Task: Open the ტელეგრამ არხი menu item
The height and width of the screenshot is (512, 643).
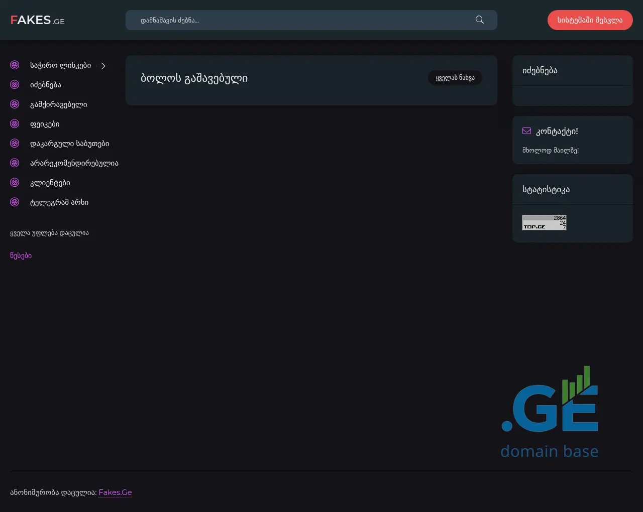Action: pyautogui.click(x=59, y=202)
